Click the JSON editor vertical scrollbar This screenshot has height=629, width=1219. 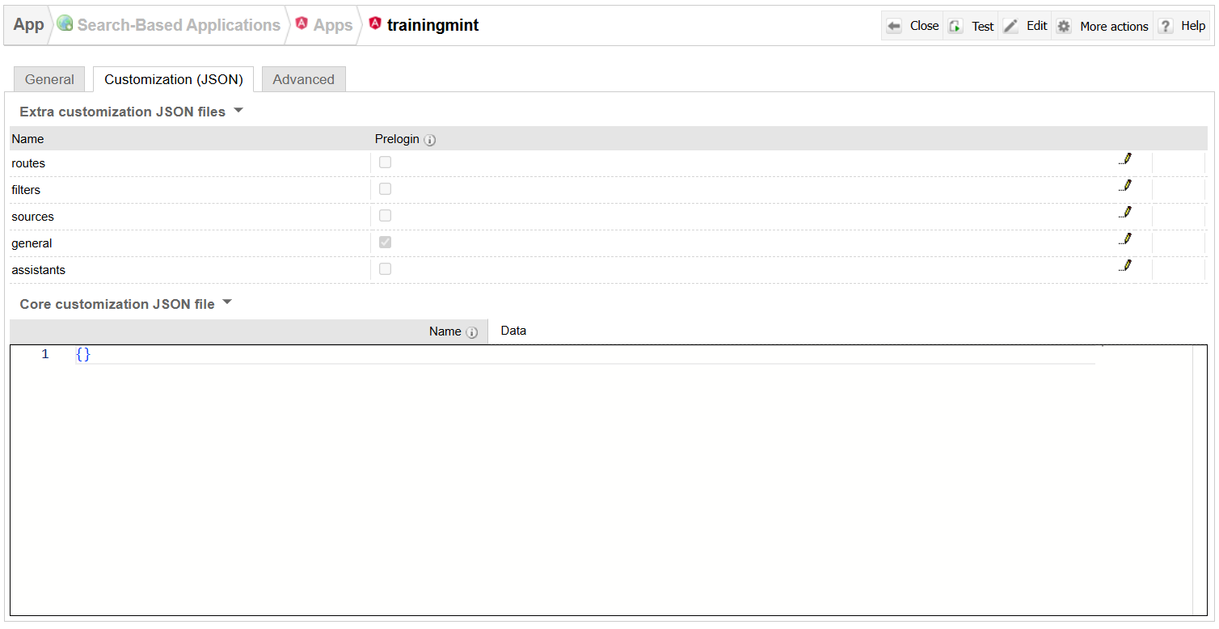(x=1200, y=480)
